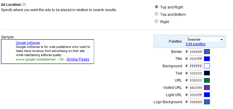Image resolution: width=233 pixels, height=109 pixels.
Task: Open the Seaside palettes dropdown
Action: tap(205, 39)
